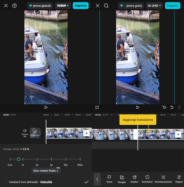Set speed to 1x on slider
184x187 pixels.
[23, 159]
